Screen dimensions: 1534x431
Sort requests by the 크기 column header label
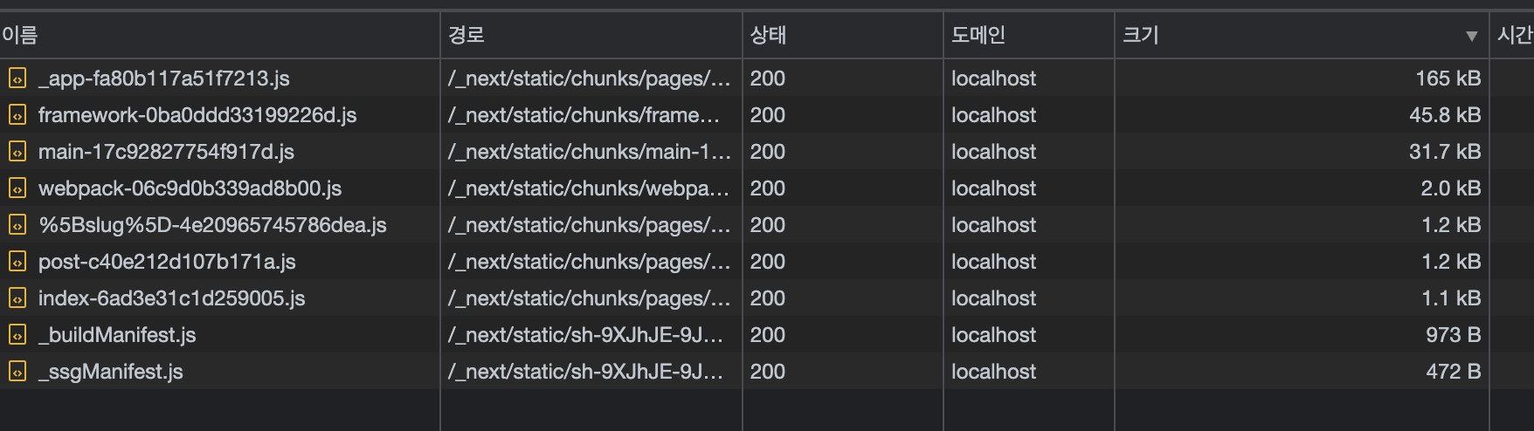point(1141,35)
